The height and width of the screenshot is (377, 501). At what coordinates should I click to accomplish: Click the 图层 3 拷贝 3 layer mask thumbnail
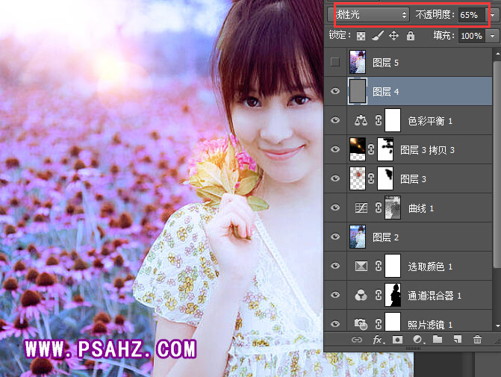click(x=386, y=149)
